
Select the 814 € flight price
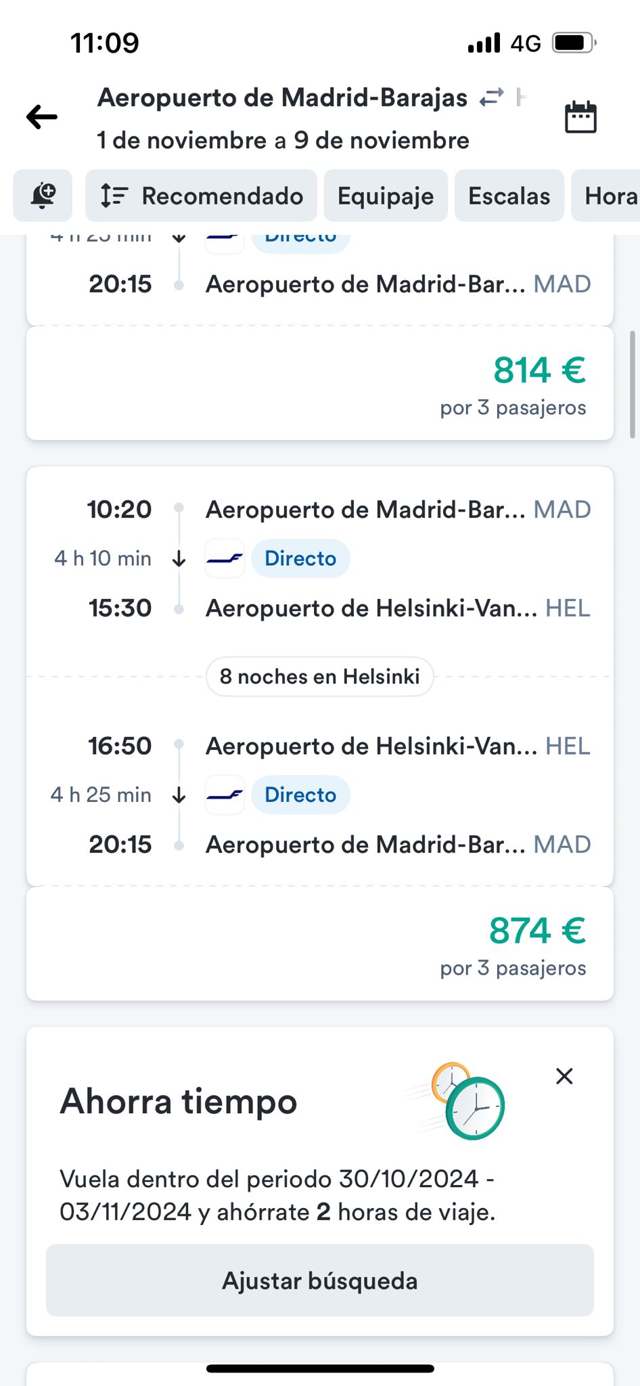(539, 371)
